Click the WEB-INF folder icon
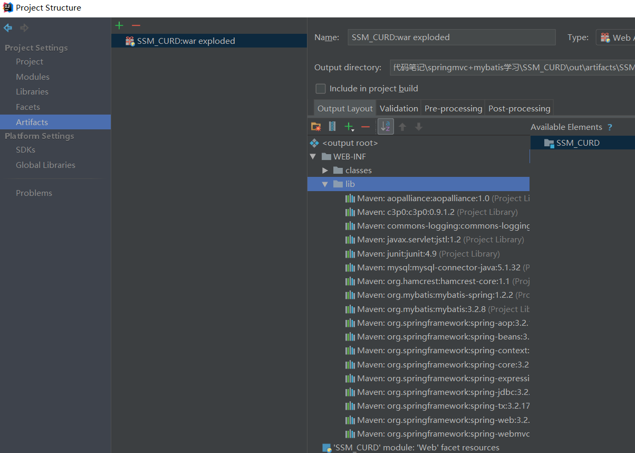 coord(326,157)
